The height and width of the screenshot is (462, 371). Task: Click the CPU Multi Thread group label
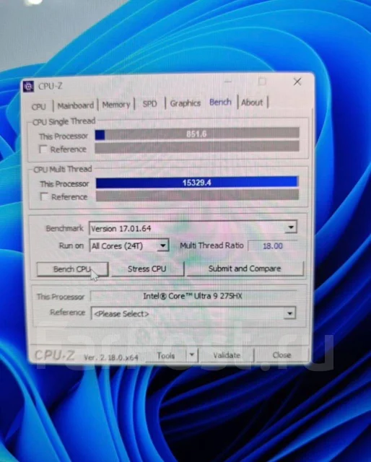click(x=63, y=169)
